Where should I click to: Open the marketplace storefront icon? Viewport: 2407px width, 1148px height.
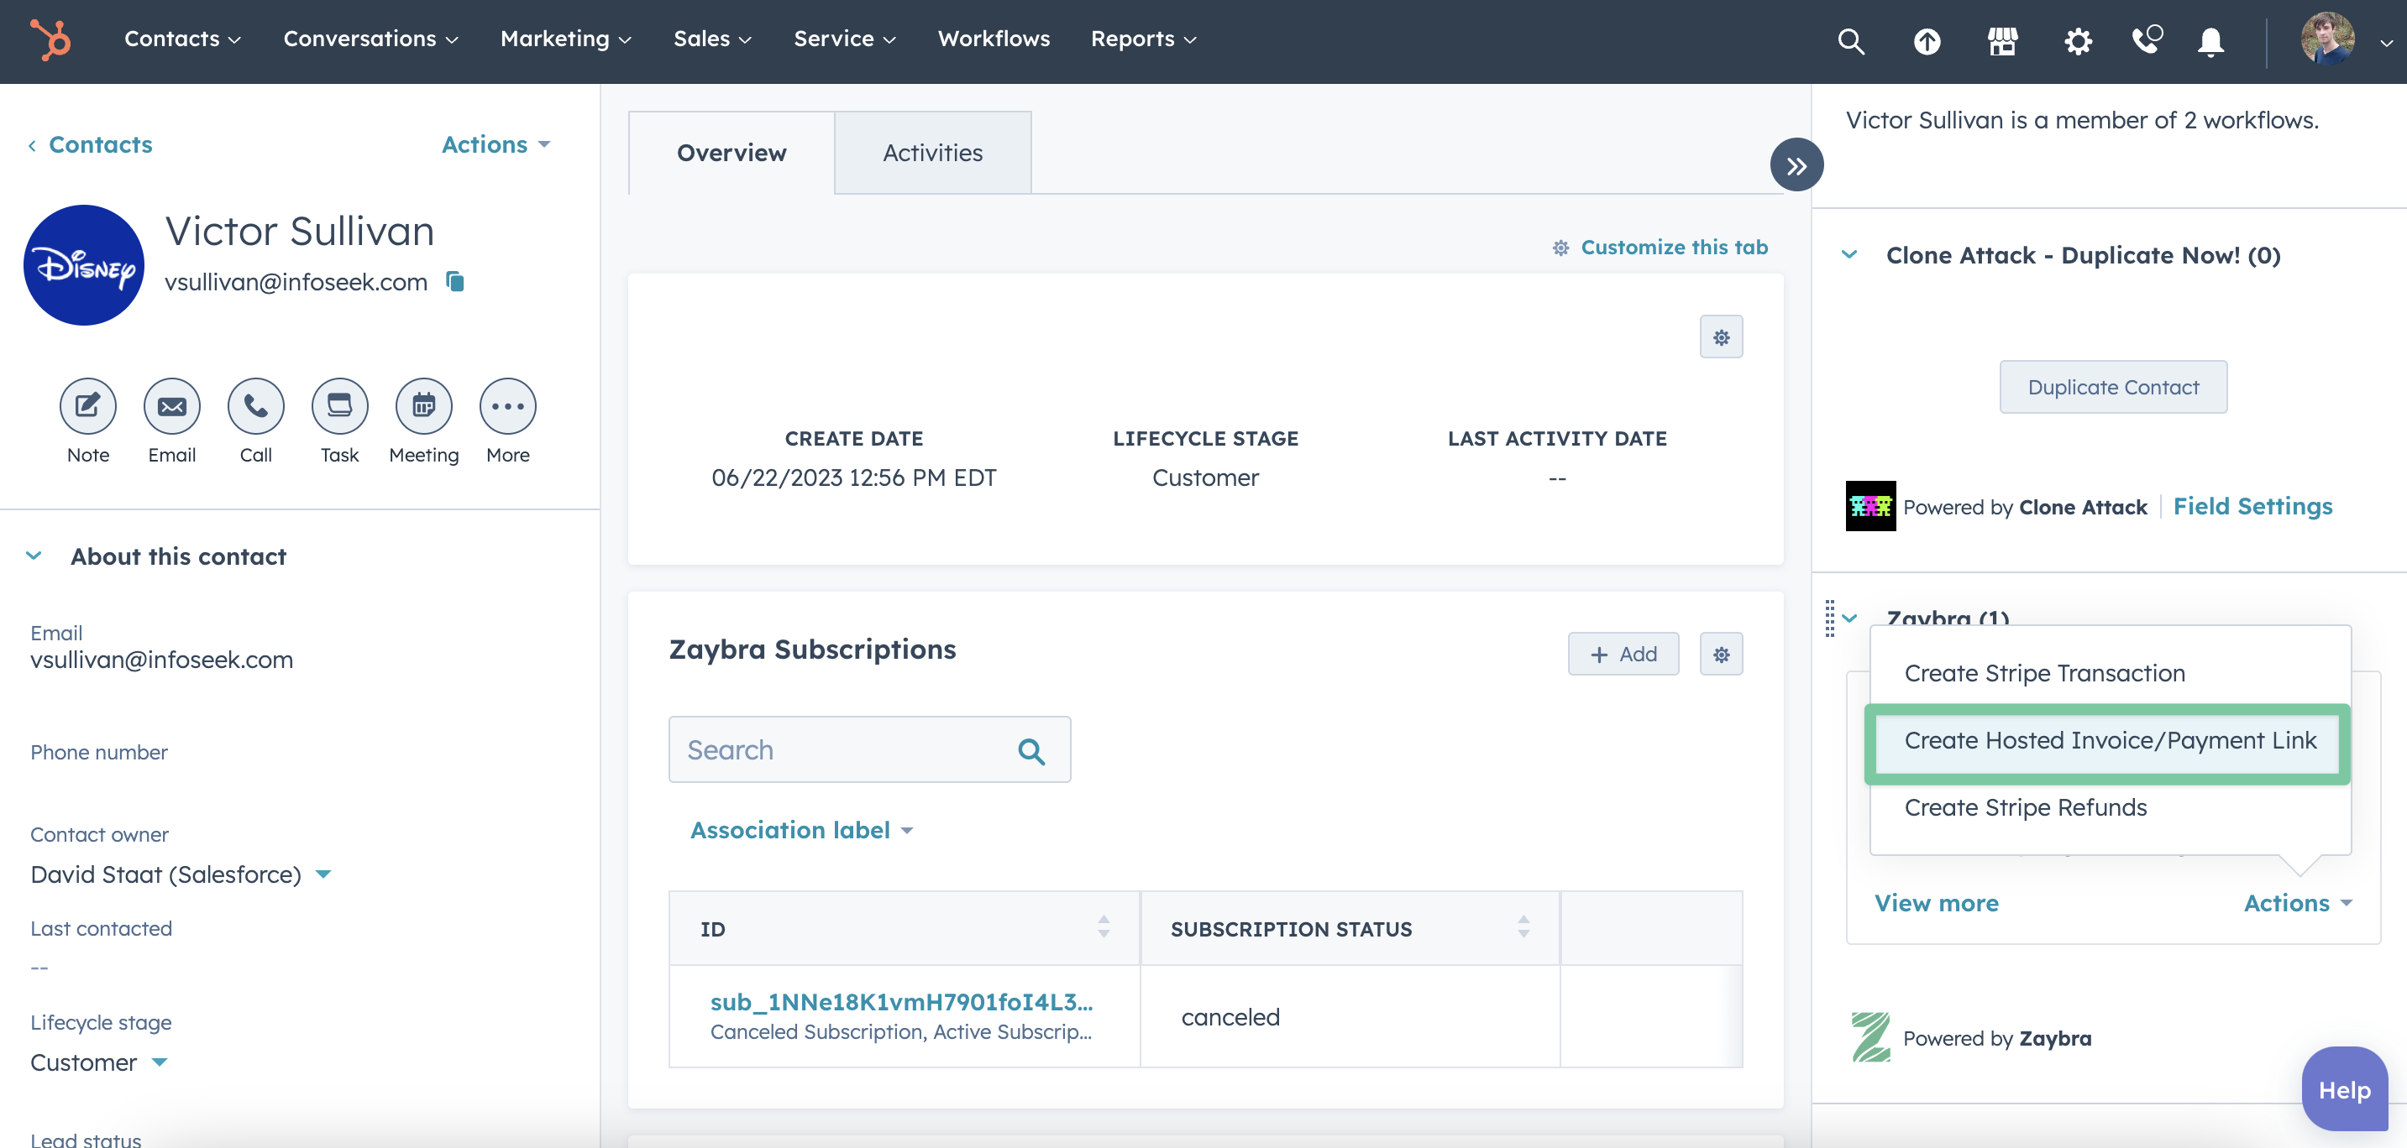[x=2001, y=40]
